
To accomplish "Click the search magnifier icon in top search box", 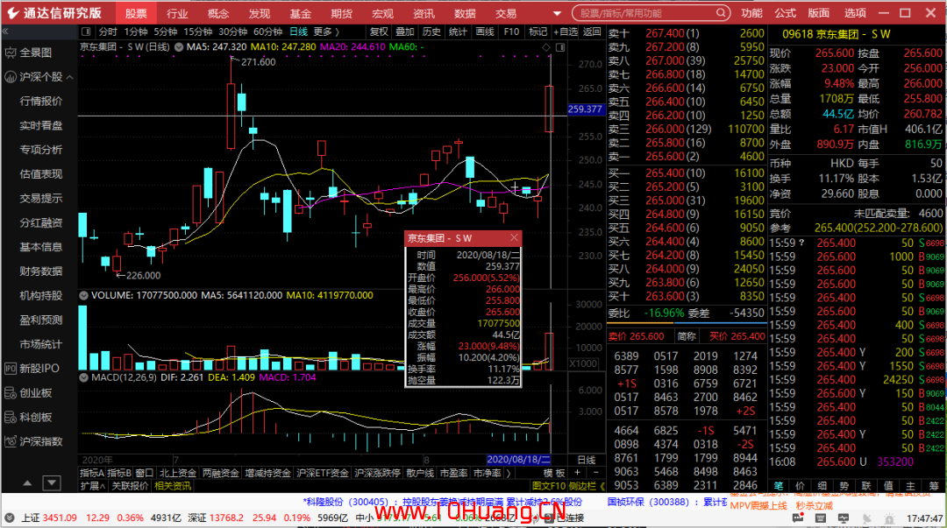I will coord(721,12).
